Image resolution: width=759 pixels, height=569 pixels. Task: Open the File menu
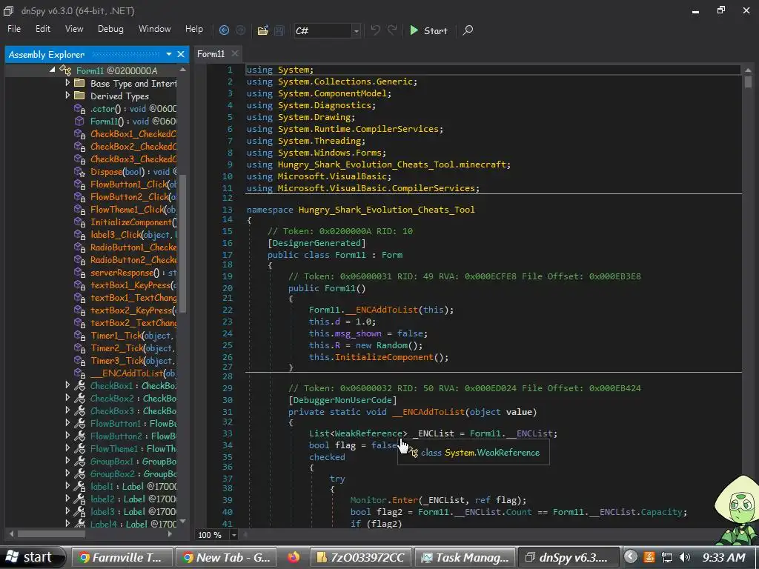pyautogui.click(x=14, y=29)
